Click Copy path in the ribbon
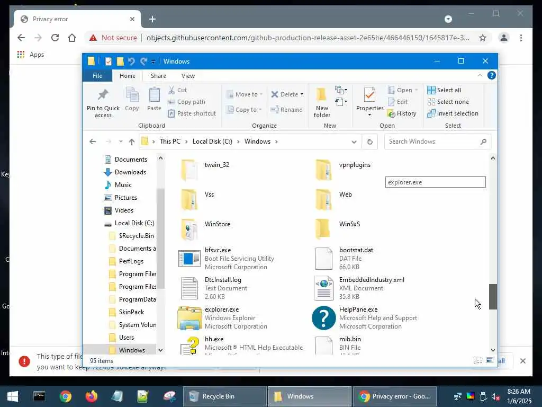This screenshot has width=542, height=407. point(186,102)
